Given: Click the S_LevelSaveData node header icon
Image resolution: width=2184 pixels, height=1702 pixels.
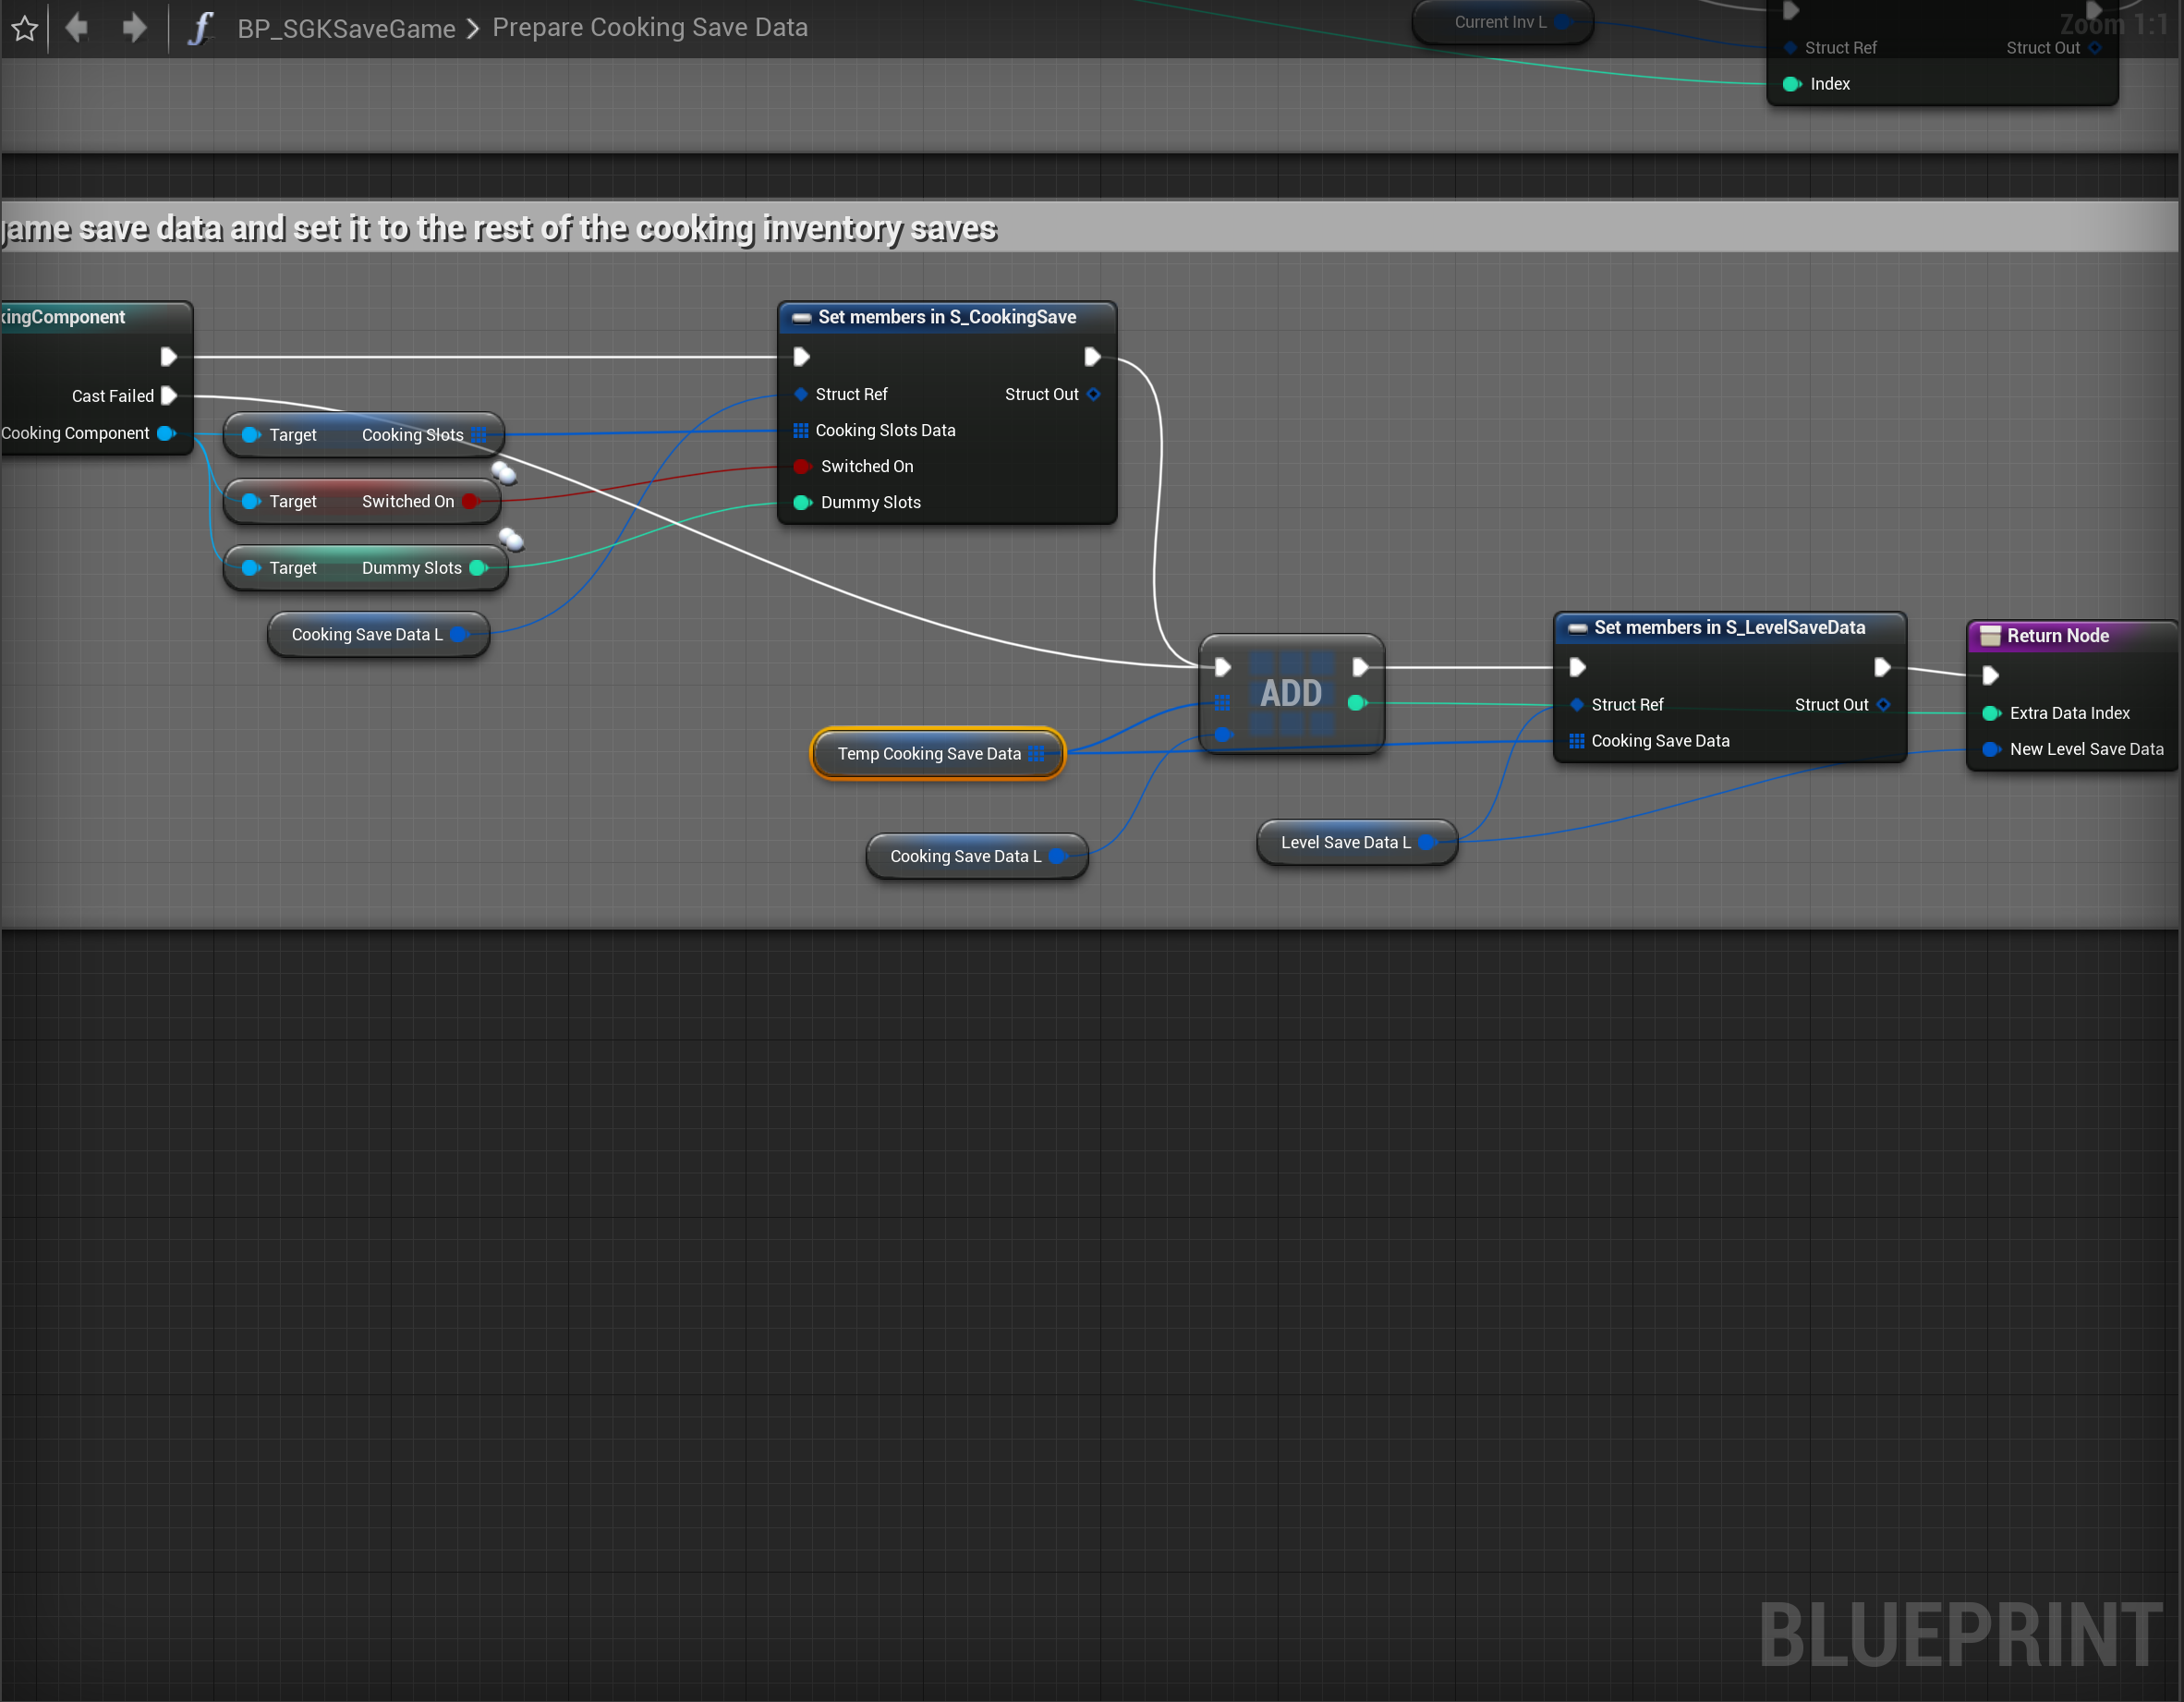Looking at the screenshot, I should (1577, 628).
